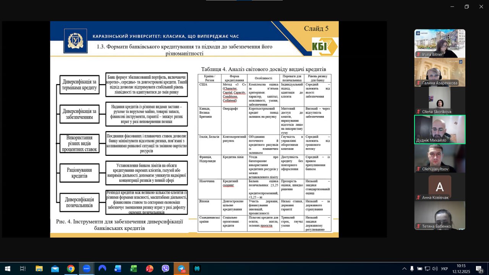489x275 pixels.
Task: Open Viber from the taskbar
Action: 165,269
